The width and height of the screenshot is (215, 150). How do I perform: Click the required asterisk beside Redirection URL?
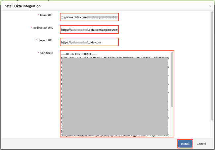click(x=31, y=27)
